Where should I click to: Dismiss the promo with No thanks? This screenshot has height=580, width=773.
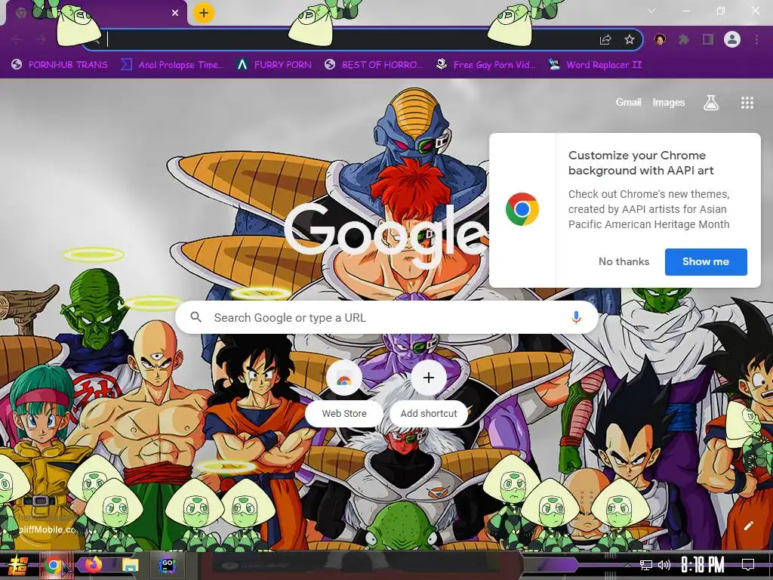pos(624,262)
